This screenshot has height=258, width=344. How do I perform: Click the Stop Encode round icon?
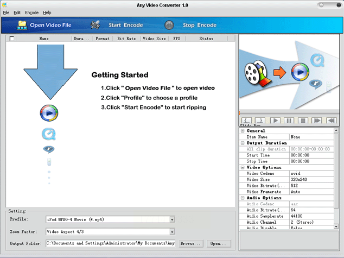click(169, 25)
